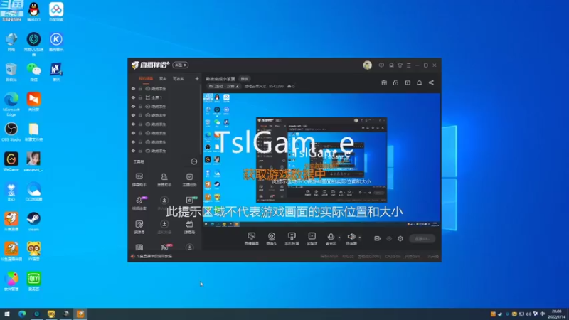Add a new scene with plus icon
The image size is (569, 320).
pos(197,78)
